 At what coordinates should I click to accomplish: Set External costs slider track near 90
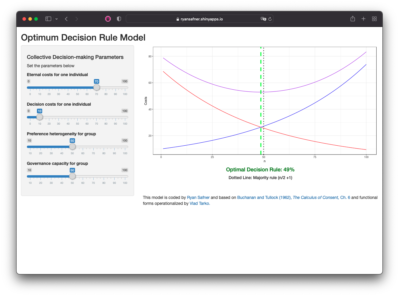[x=115, y=88]
